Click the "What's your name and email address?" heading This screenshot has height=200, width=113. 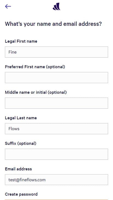(x=53, y=24)
